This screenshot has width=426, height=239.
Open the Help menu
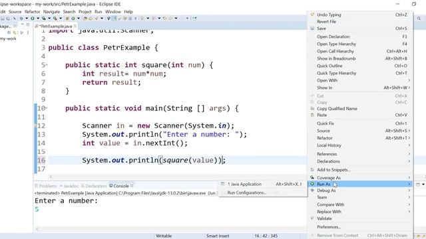click(128, 12)
